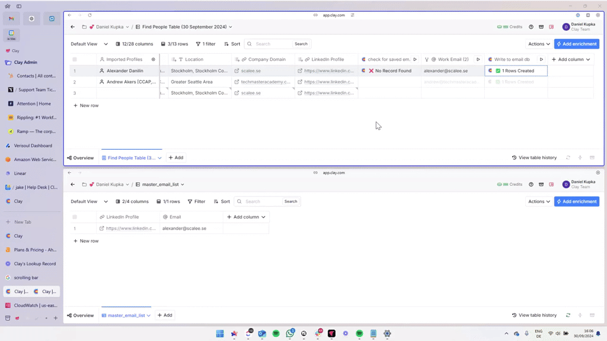Run the 'check for saved em.' column play icon
The image size is (607, 341).
(415, 59)
